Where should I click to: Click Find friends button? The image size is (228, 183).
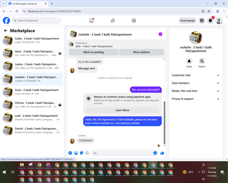coord(187,21)
